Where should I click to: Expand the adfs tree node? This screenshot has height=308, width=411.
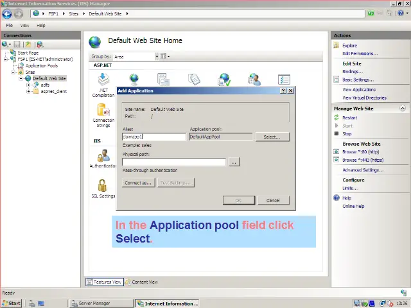pyautogui.click(x=28, y=85)
